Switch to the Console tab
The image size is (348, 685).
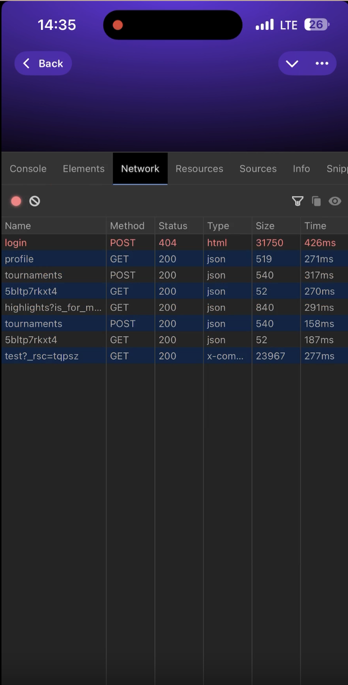click(x=28, y=169)
